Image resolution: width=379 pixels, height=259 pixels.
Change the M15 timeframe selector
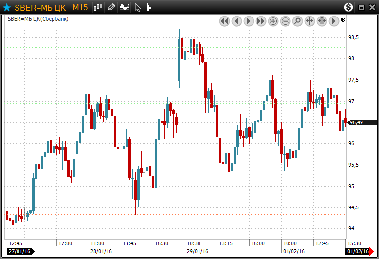80,7
